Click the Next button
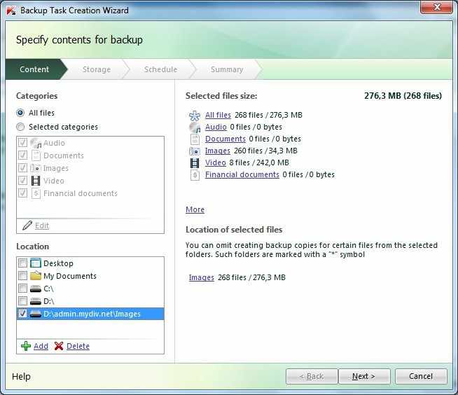The width and height of the screenshot is (458, 395). (x=364, y=376)
